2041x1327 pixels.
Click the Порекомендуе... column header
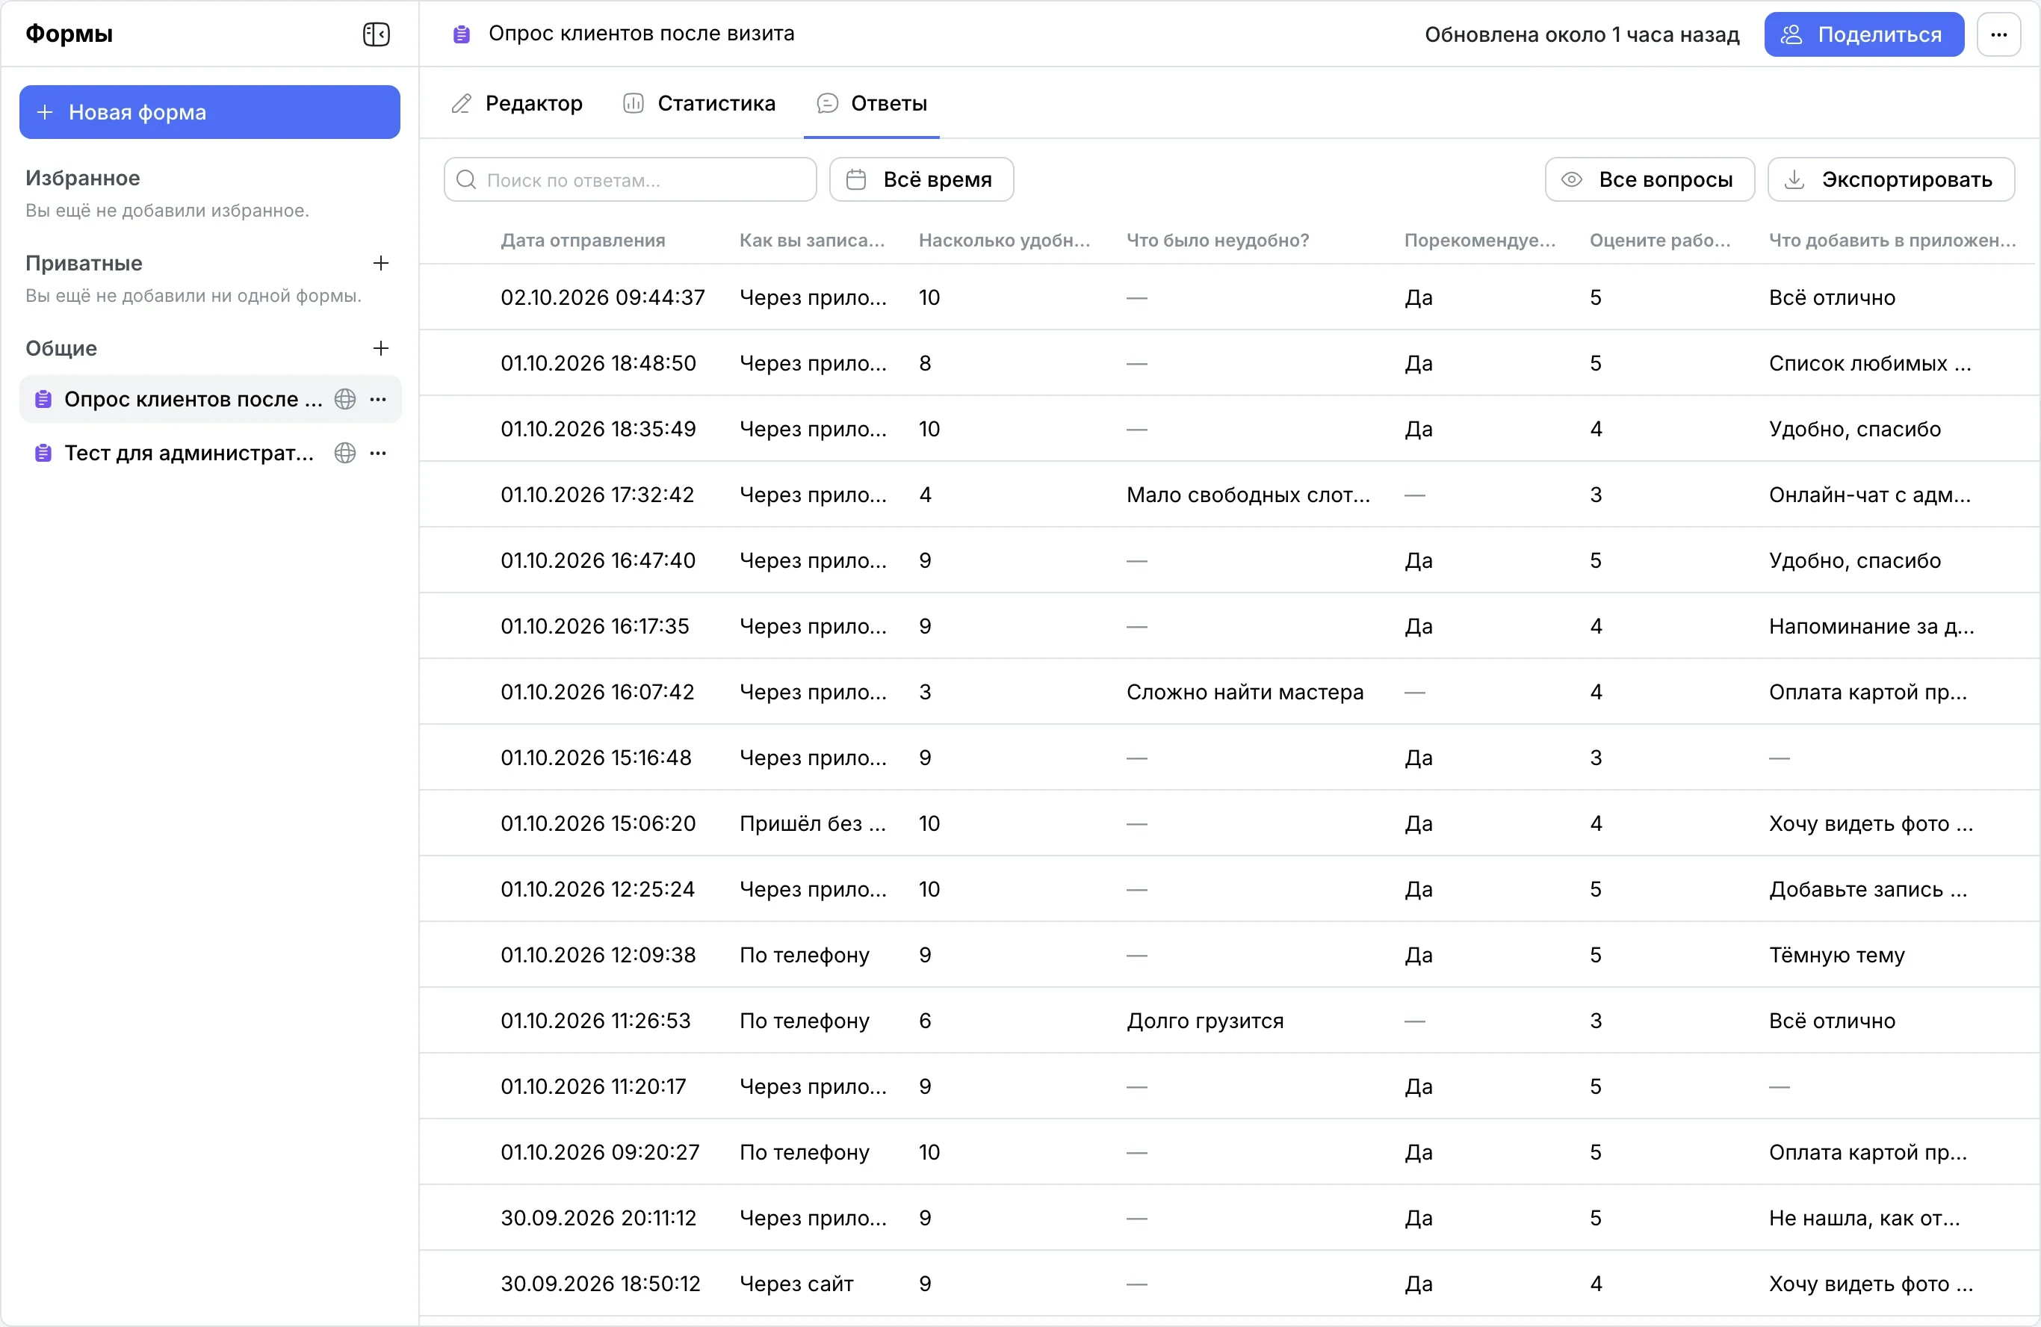[x=1479, y=240]
